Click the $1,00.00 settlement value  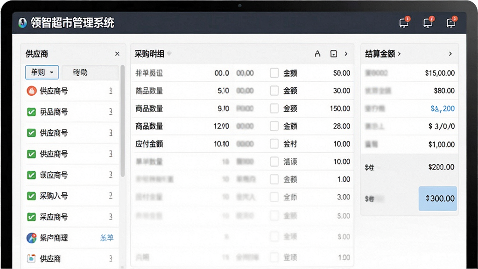pyautogui.click(x=442, y=144)
